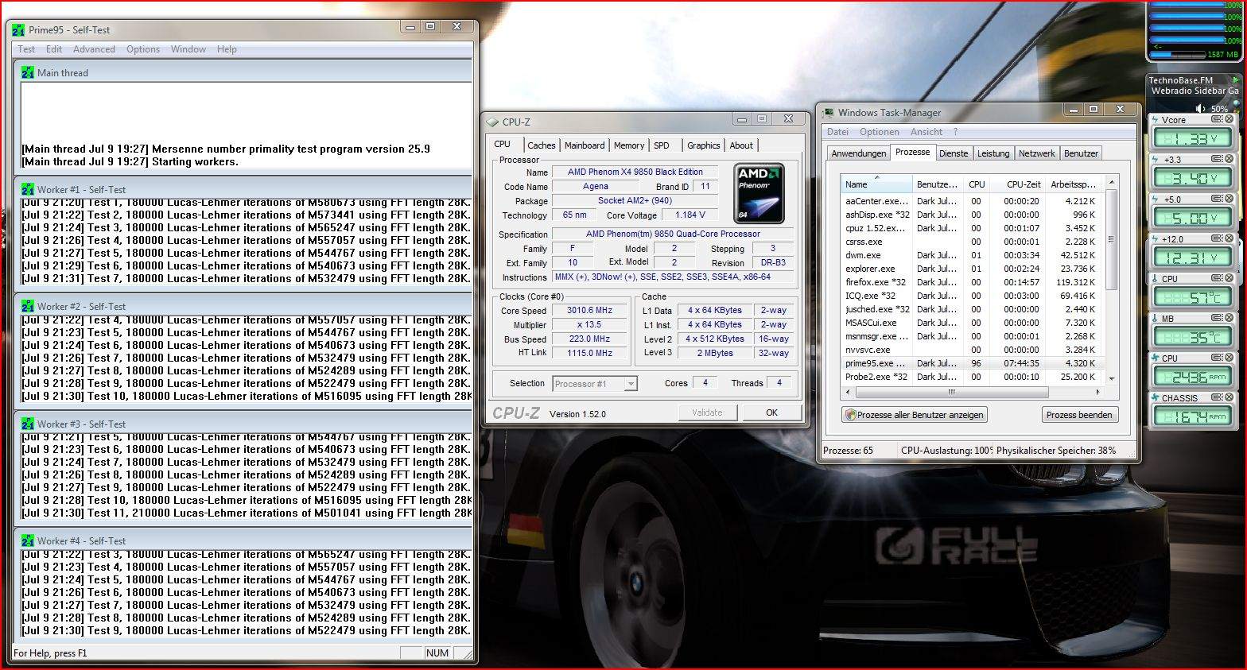Open Prime95 Window menu
This screenshot has height=670, width=1247.
coord(188,49)
